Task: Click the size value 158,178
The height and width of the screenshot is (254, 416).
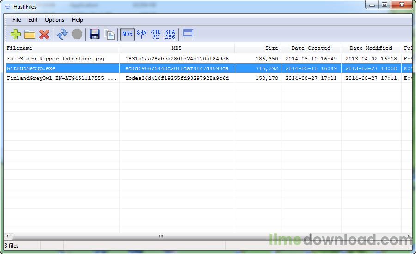Action: [x=267, y=78]
